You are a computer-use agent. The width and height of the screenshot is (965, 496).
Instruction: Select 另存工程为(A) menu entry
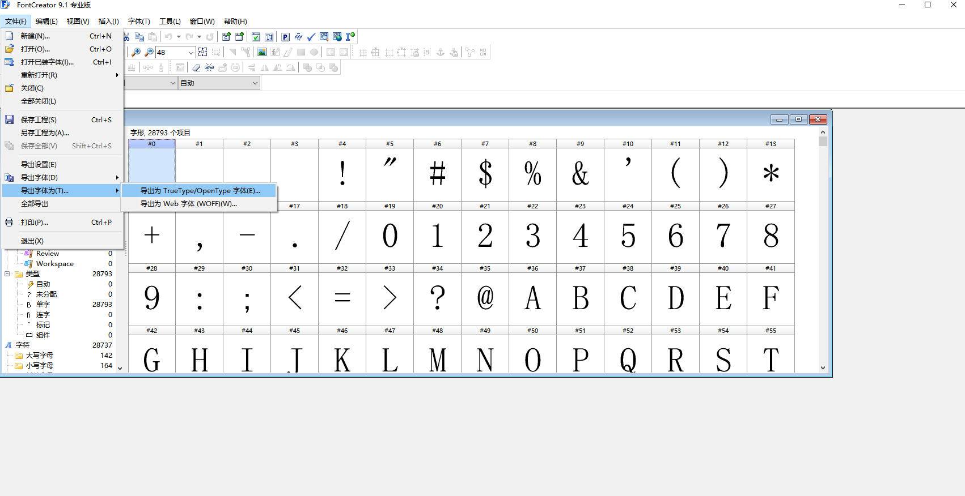pyautogui.click(x=62, y=132)
